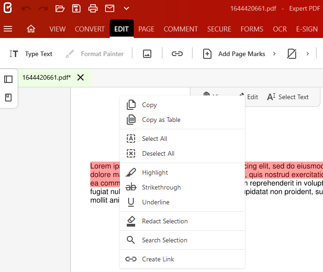Click the text "fugiat nul" in the document

click(105, 191)
